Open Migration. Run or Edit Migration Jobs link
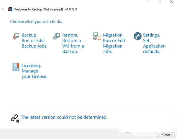 tap(114, 43)
